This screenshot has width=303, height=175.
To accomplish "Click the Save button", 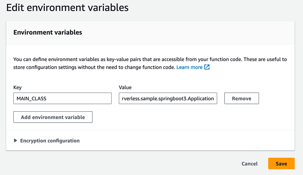I will (281, 164).
